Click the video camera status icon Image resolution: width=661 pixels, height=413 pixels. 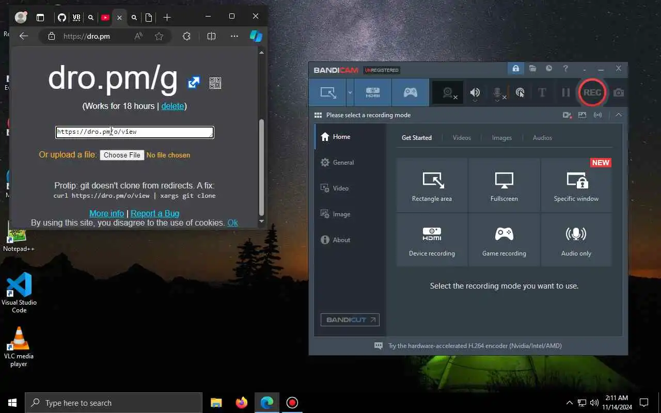(x=567, y=115)
